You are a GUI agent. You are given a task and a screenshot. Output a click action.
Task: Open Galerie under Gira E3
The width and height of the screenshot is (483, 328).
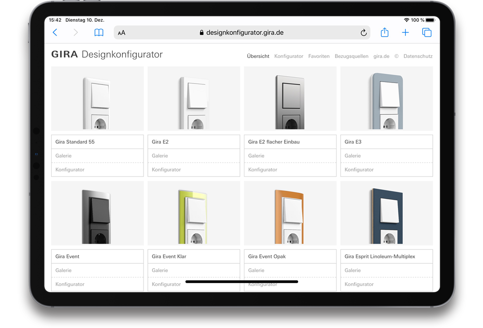click(x=386, y=156)
